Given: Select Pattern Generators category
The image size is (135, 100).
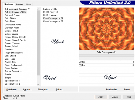Looking at the screenshot, I should pyautogui.click(x=13, y=71).
